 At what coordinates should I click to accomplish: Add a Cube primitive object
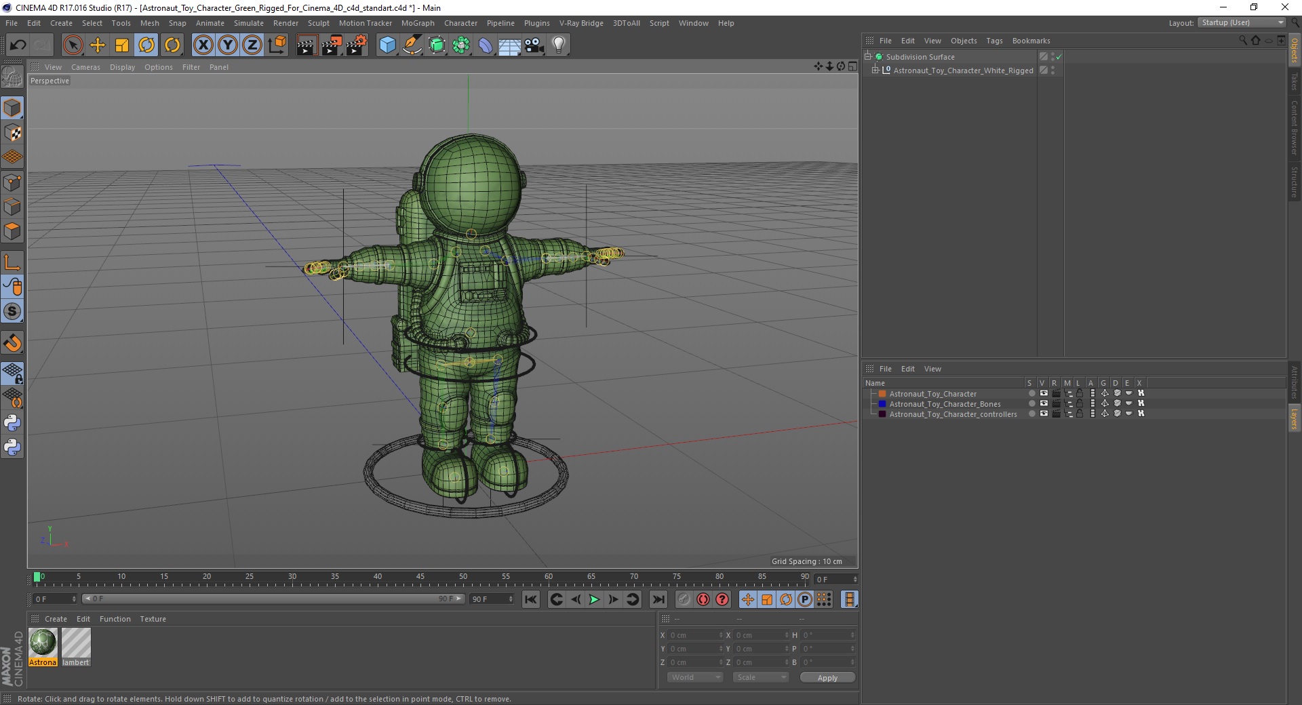point(387,45)
